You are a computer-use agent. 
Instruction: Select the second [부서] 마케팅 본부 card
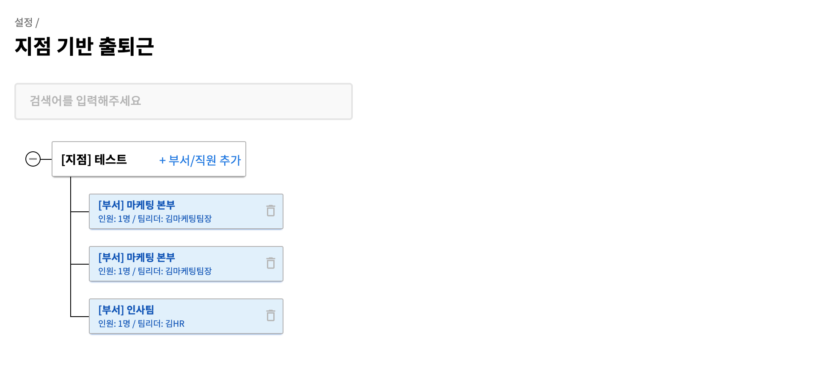(186, 264)
